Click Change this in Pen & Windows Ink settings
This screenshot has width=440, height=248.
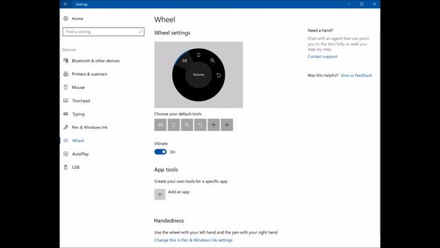193,240
